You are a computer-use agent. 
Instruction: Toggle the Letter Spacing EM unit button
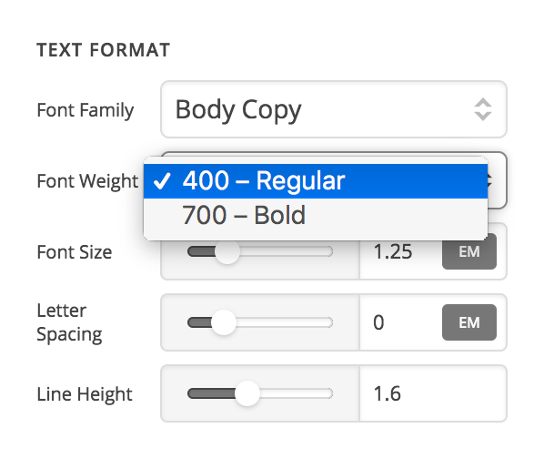click(x=469, y=322)
